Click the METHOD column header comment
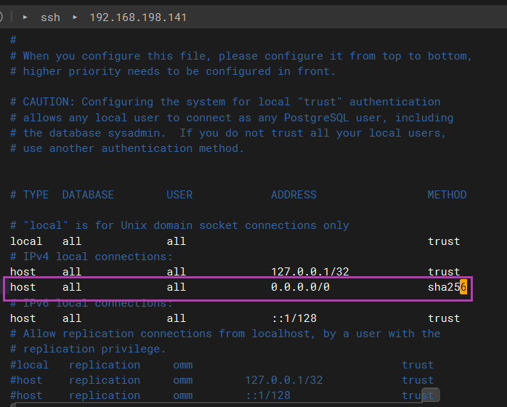507x407 pixels. tap(447, 195)
